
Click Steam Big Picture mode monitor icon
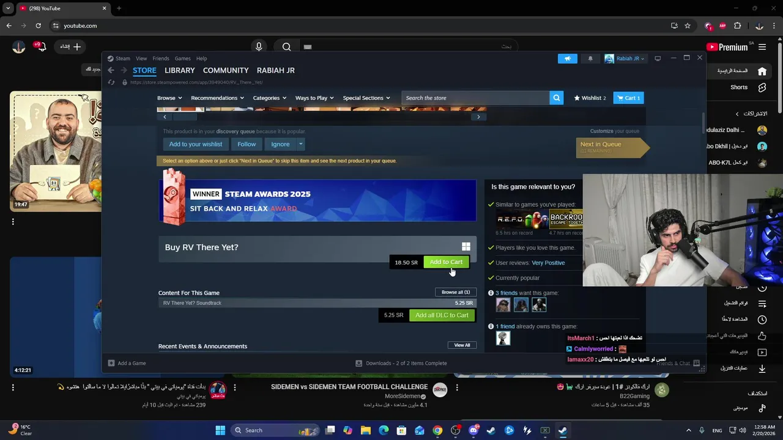[x=658, y=59]
